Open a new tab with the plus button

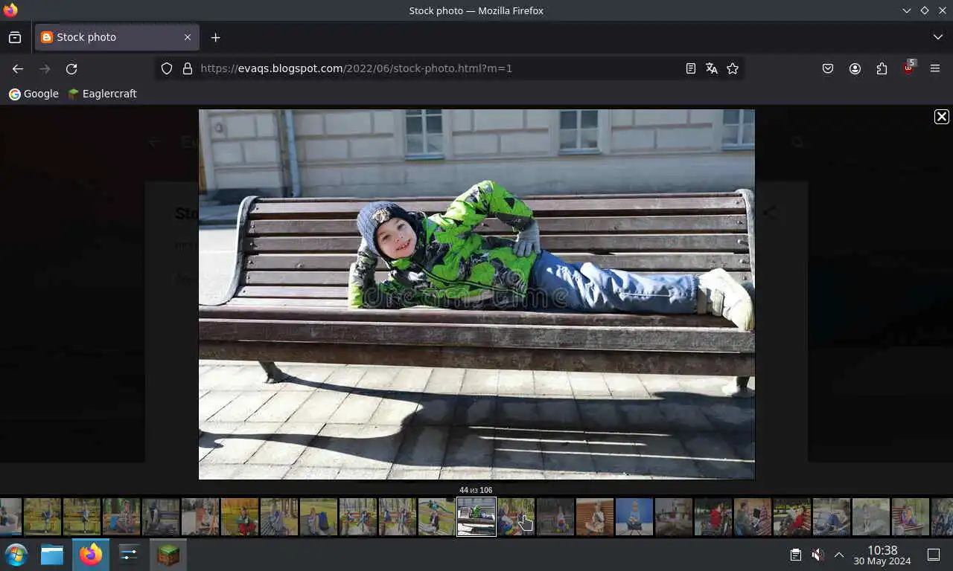(215, 37)
